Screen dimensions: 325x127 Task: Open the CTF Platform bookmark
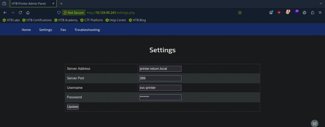[x=91, y=20]
